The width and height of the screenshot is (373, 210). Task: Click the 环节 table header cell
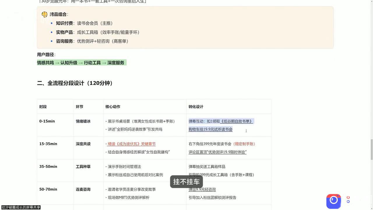[x=89, y=107]
